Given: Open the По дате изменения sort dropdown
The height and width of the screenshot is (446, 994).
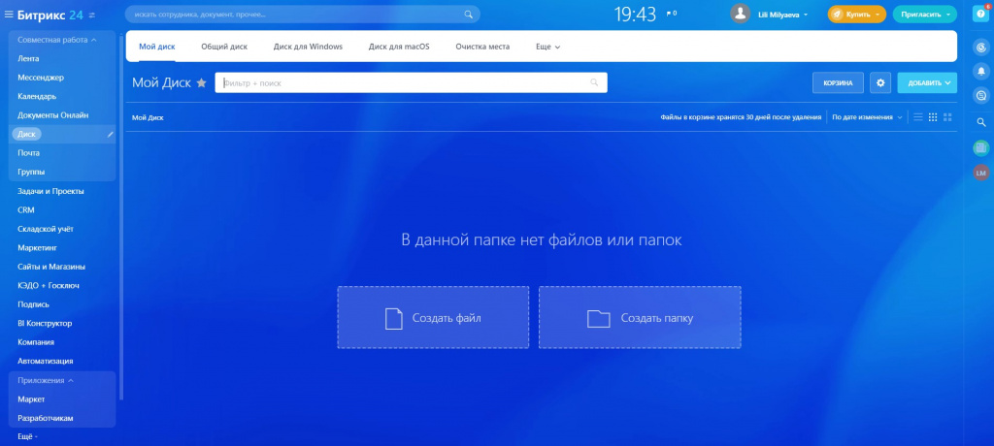Looking at the screenshot, I should coord(867,117).
